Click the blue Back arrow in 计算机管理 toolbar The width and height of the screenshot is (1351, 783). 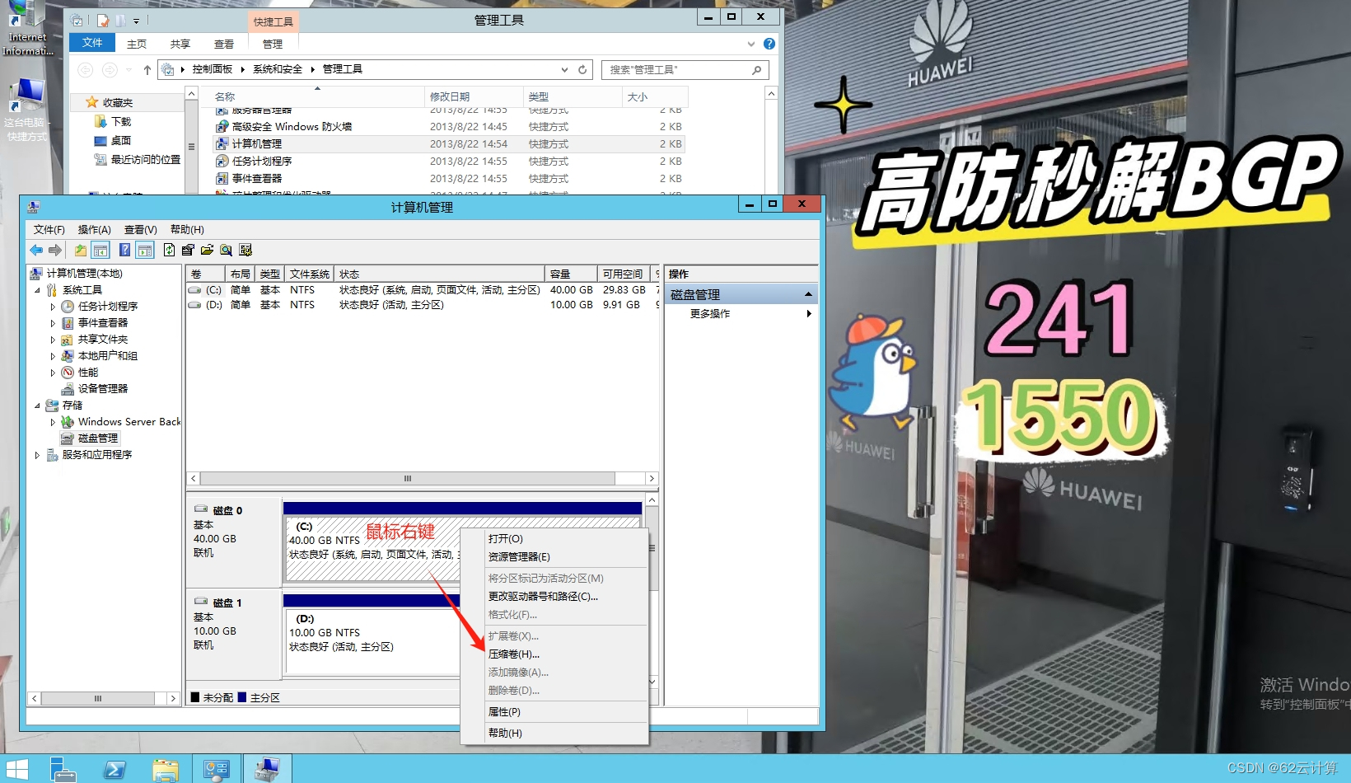click(36, 250)
